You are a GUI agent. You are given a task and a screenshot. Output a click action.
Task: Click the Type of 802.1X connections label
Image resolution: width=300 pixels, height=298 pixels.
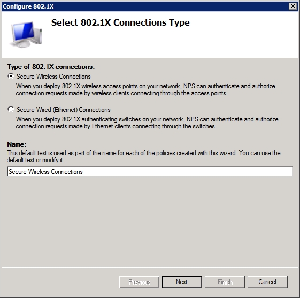click(51, 67)
